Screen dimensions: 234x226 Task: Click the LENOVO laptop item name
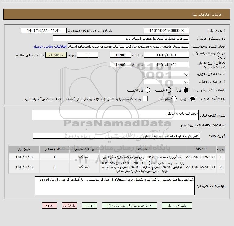[142, 167]
